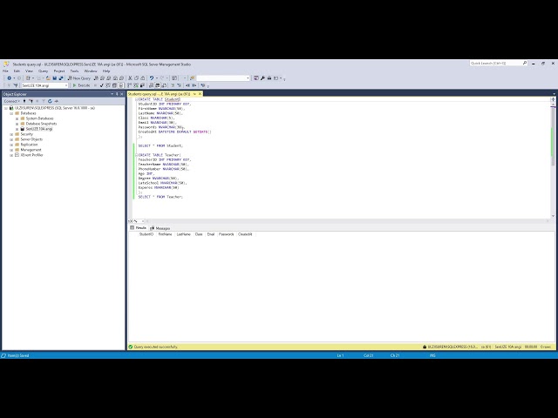Click the Connect Object Explorer plug icon
Viewport: 558px width, 418px height.
click(x=24, y=101)
